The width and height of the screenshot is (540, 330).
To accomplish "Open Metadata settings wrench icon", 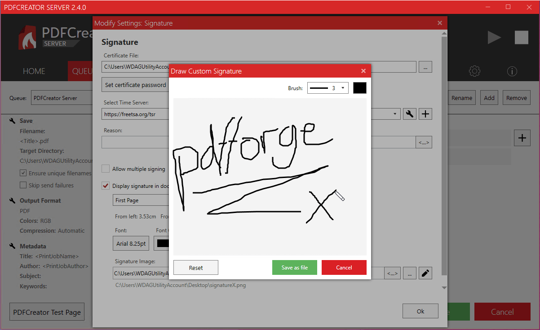I will point(13,246).
